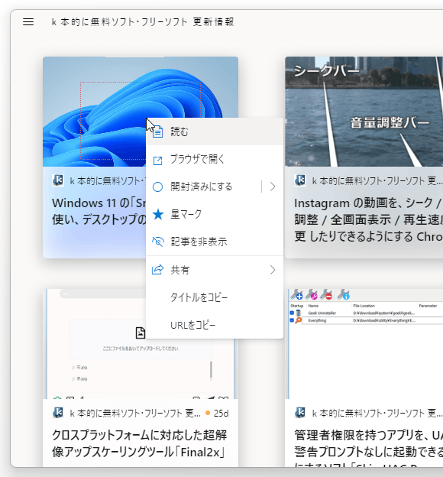
Task: Open the シークバー Instagram article thumbnail
Action: tap(364, 112)
